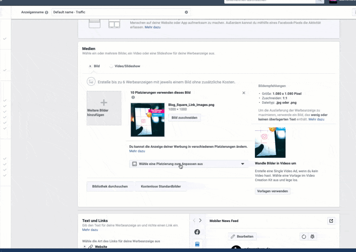Open 'Kostenlose Standardbilder'
Viewport: 356px width, 252px height.
161,186
